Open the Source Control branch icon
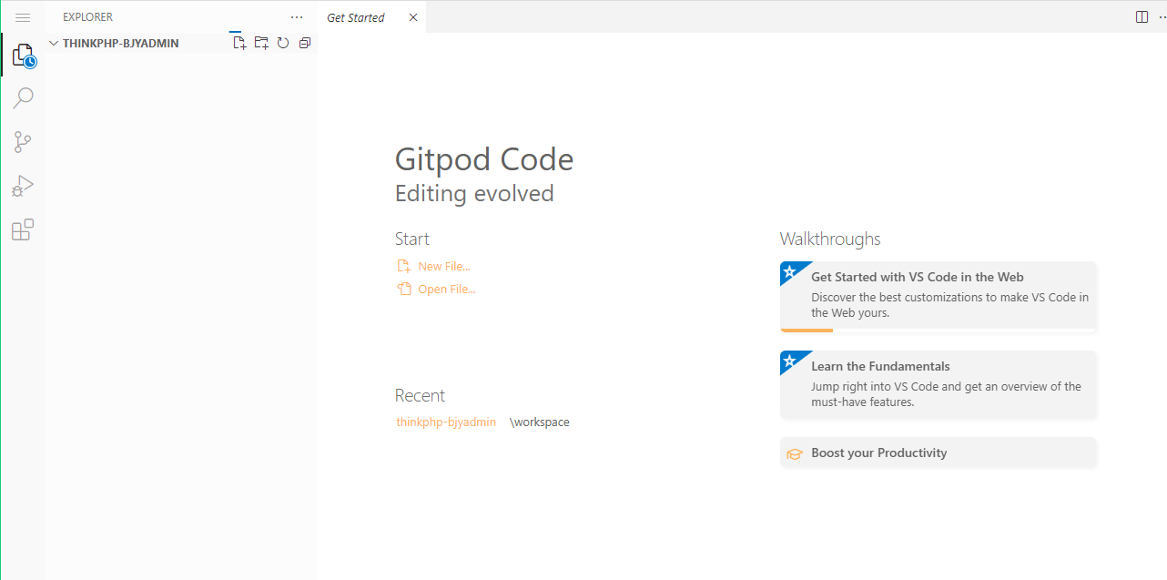 [x=23, y=142]
